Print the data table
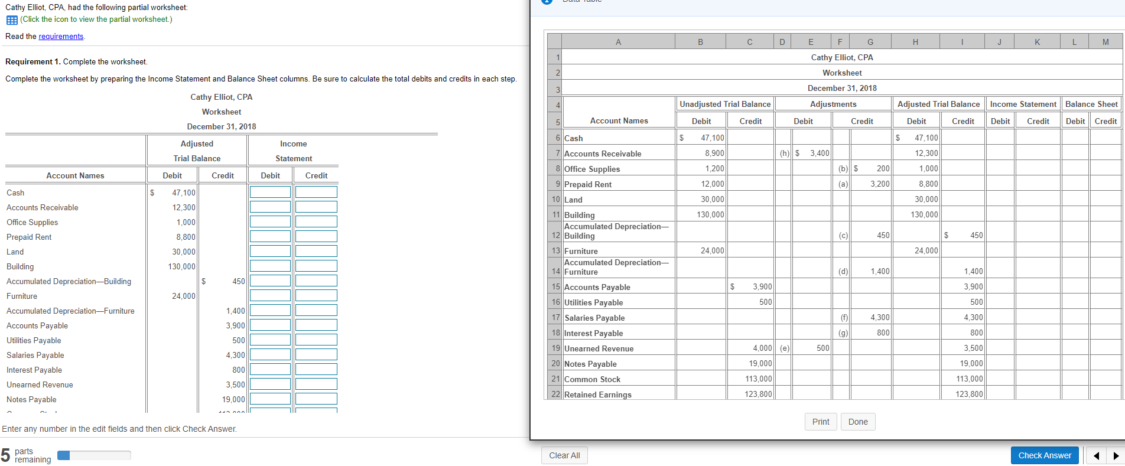Viewport: 1125px width, 466px height. [x=821, y=422]
